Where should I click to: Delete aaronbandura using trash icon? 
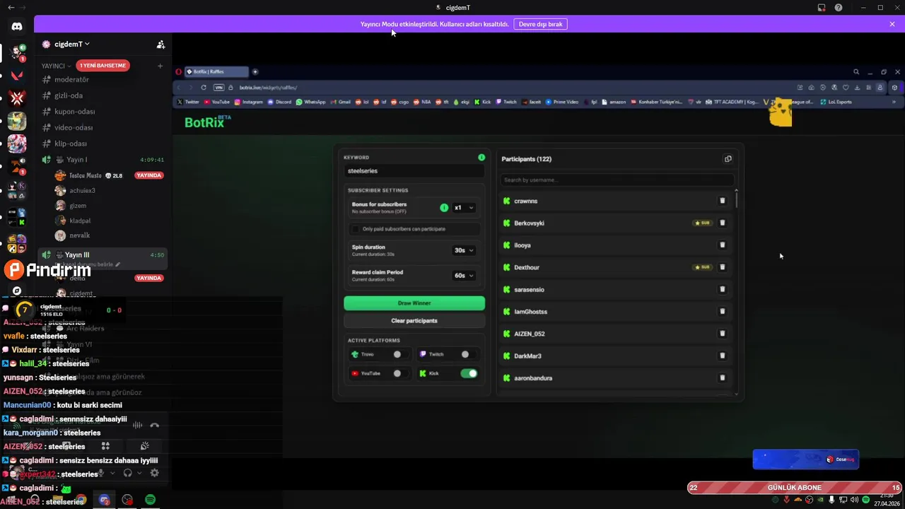tap(722, 378)
